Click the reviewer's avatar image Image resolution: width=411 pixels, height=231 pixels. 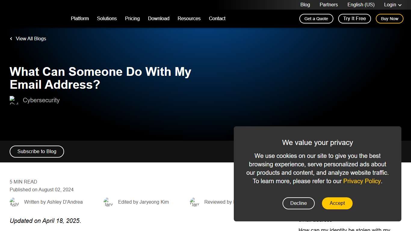(x=195, y=202)
